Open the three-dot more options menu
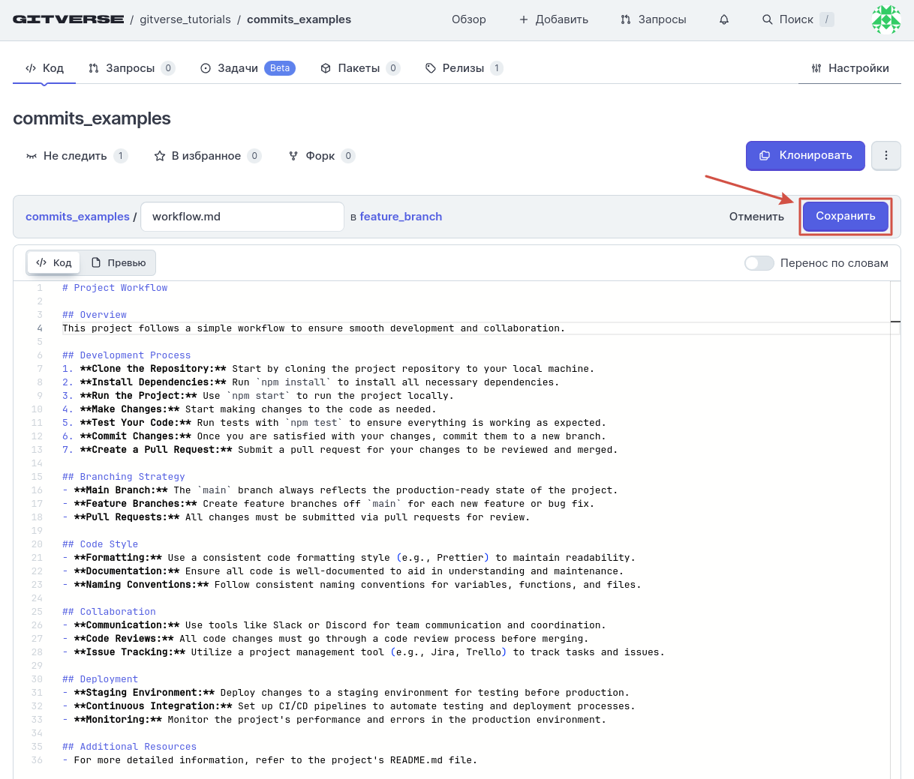This screenshot has width=914, height=779. pos(886,156)
